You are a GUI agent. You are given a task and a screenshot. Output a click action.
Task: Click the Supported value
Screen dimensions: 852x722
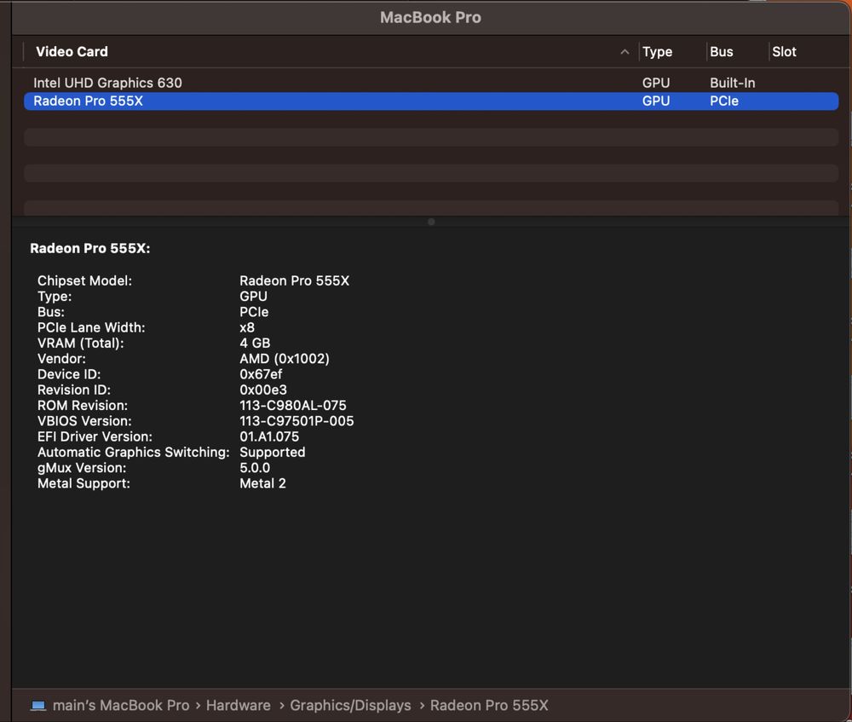coord(273,453)
